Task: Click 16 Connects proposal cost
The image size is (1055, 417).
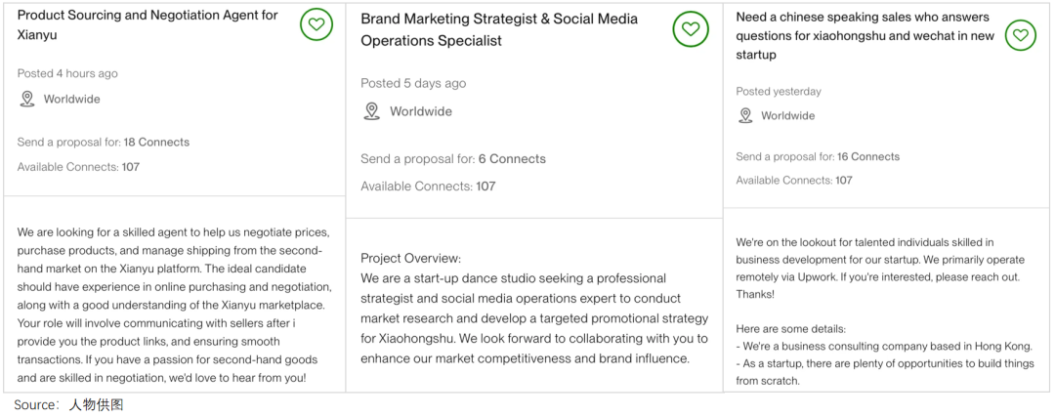Action: [868, 156]
